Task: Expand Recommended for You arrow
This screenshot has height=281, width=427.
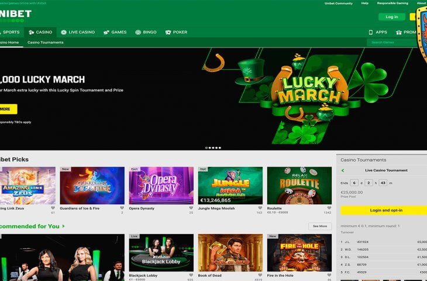Action: pyautogui.click(x=63, y=226)
